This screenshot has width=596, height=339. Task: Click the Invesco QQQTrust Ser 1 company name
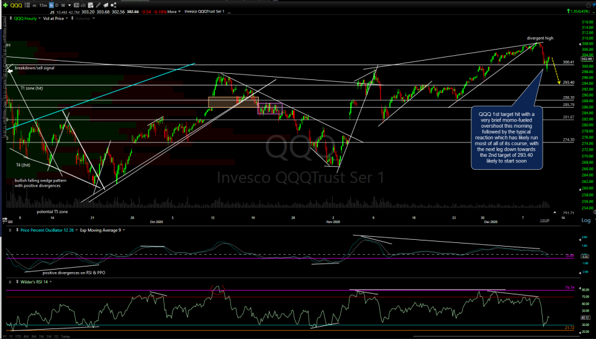coord(204,11)
